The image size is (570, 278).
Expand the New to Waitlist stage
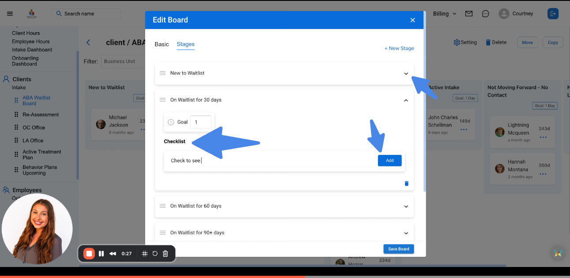click(406, 74)
